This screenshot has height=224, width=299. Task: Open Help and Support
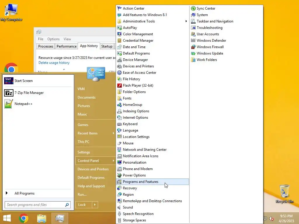[91, 186]
